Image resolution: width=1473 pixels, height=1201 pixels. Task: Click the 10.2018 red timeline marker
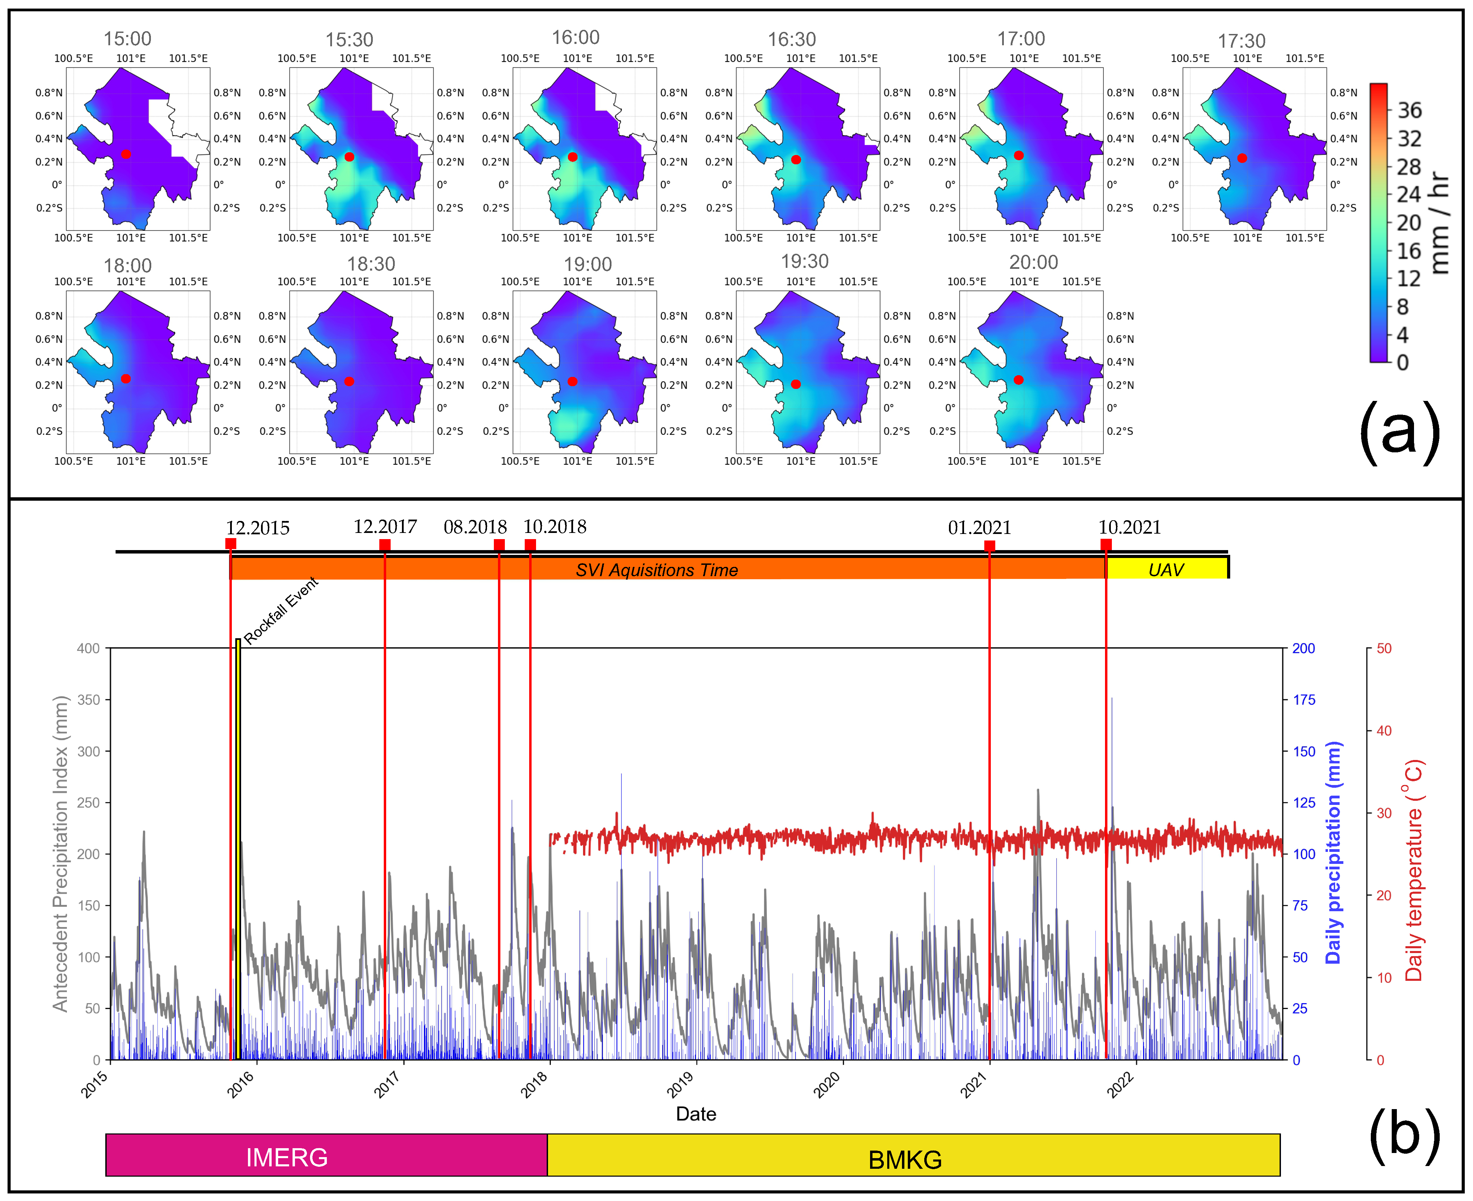pyautogui.click(x=530, y=545)
